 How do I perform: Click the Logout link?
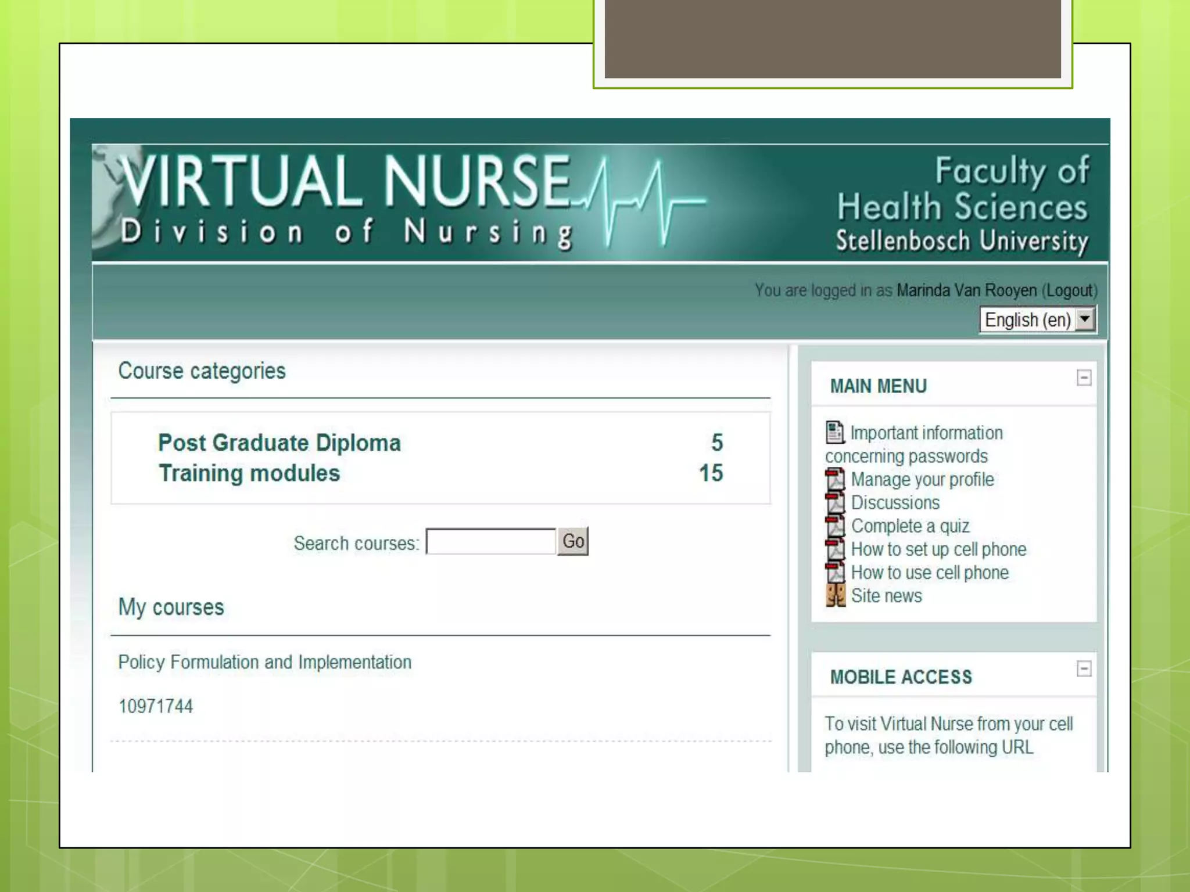pyautogui.click(x=1069, y=290)
